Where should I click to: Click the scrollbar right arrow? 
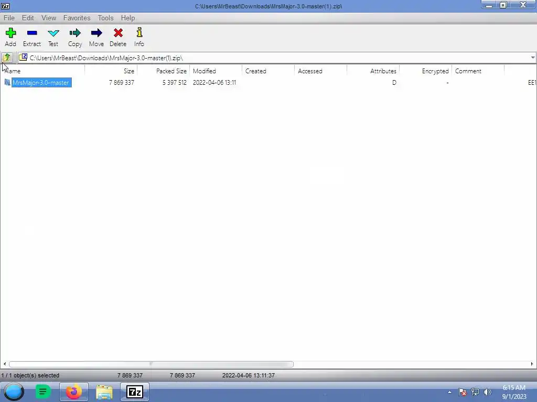pos(532,364)
